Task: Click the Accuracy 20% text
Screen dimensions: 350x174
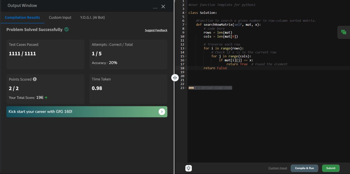Action: coord(104,63)
